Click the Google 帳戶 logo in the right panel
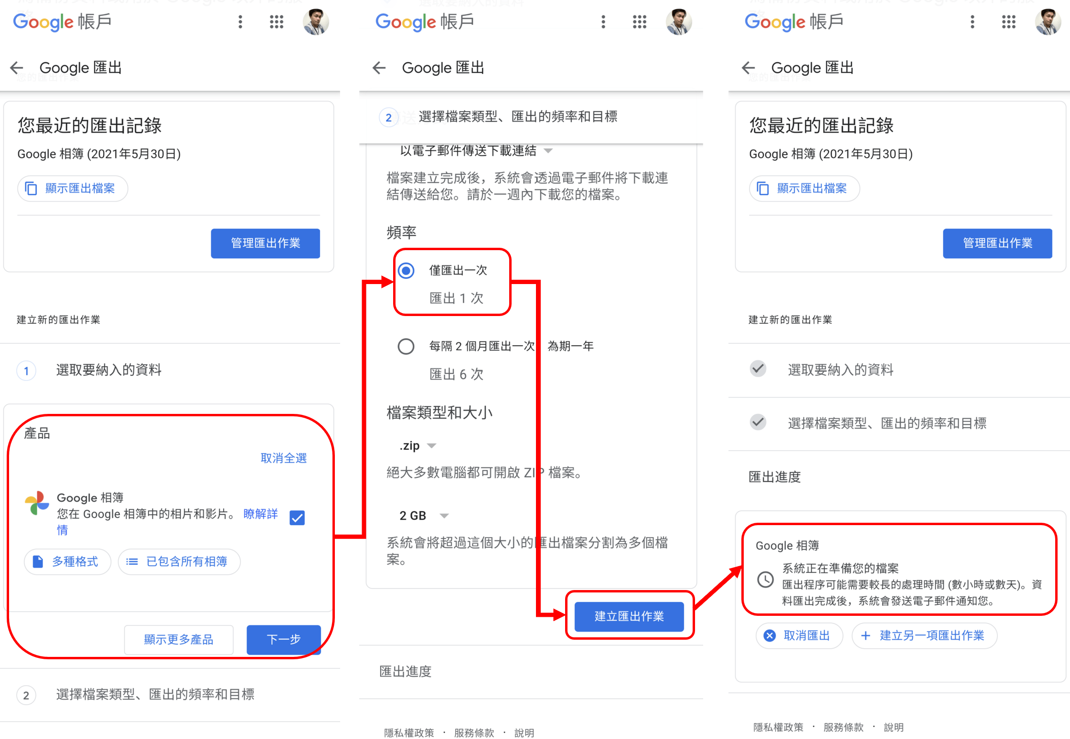1070x739 pixels. (x=793, y=22)
